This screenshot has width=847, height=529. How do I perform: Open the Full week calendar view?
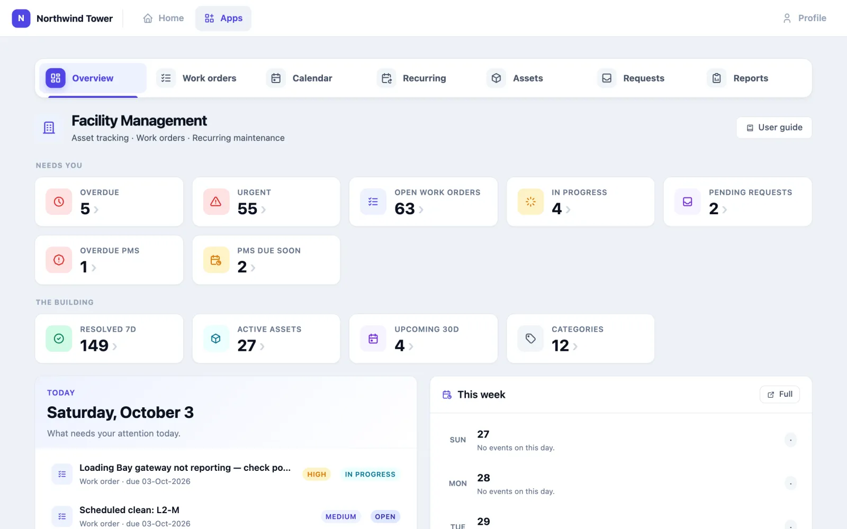[780, 395]
